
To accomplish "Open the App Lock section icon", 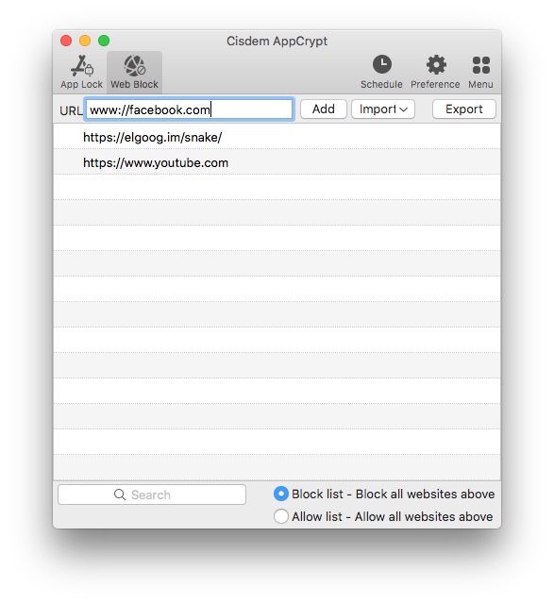I will point(82,66).
